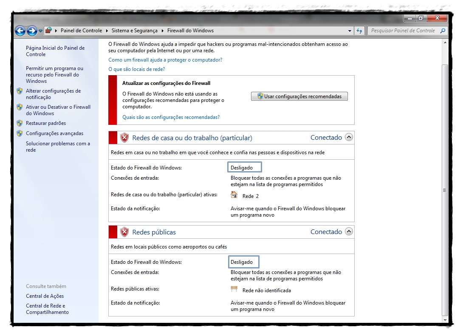Click the back navigation arrow

(20, 31)
